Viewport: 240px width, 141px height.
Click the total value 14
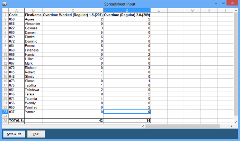click(127, 121)
